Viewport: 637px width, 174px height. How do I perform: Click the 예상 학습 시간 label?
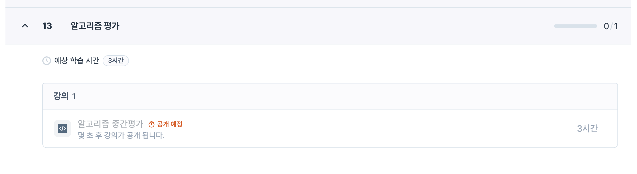(77, 60)
